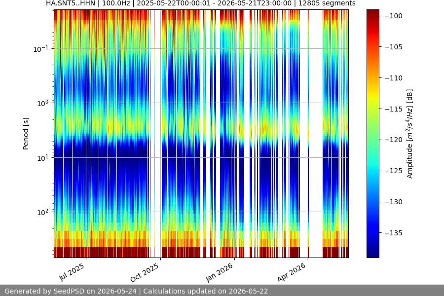This screenshot has height=296, width=444.
Task: Select the Apr 2026 x-axis label
Action: tap(292, 272)
